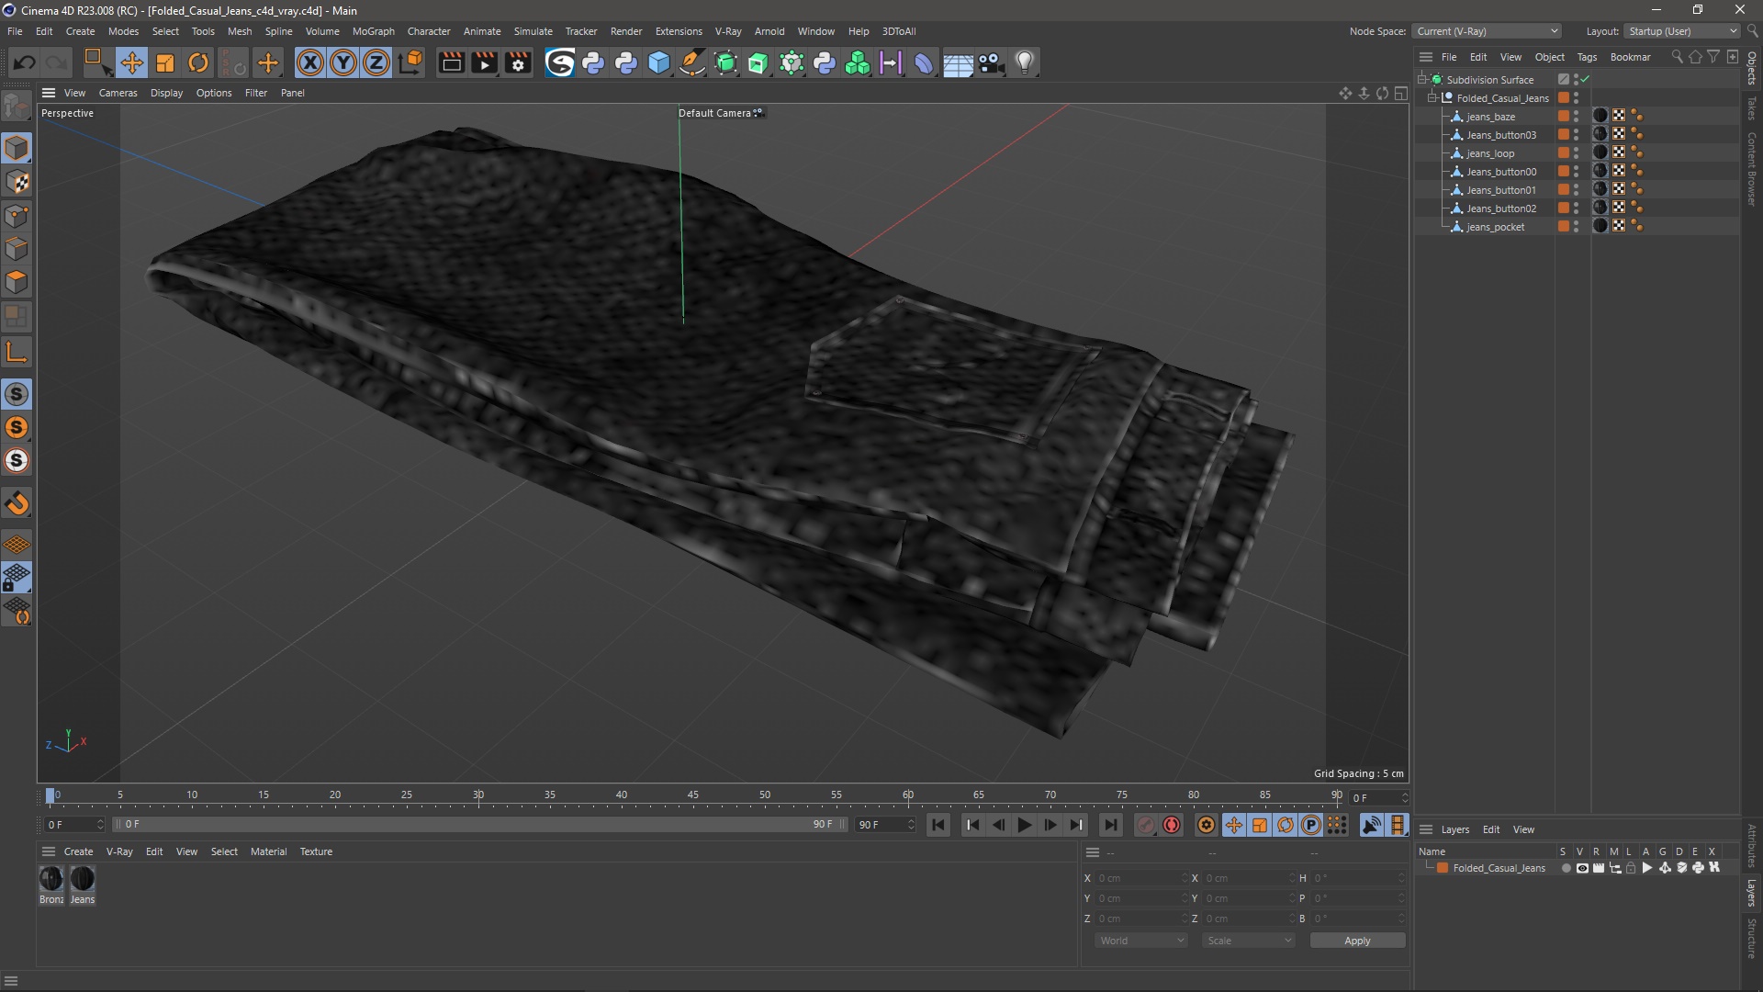This screenshot has width=1763, height=992.
Task: Collapse Folded_Casual_Jeans tree node
Action: [x=1432, y=98]
